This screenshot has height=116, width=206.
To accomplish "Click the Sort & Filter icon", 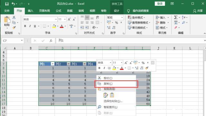I will coord(184,17).
